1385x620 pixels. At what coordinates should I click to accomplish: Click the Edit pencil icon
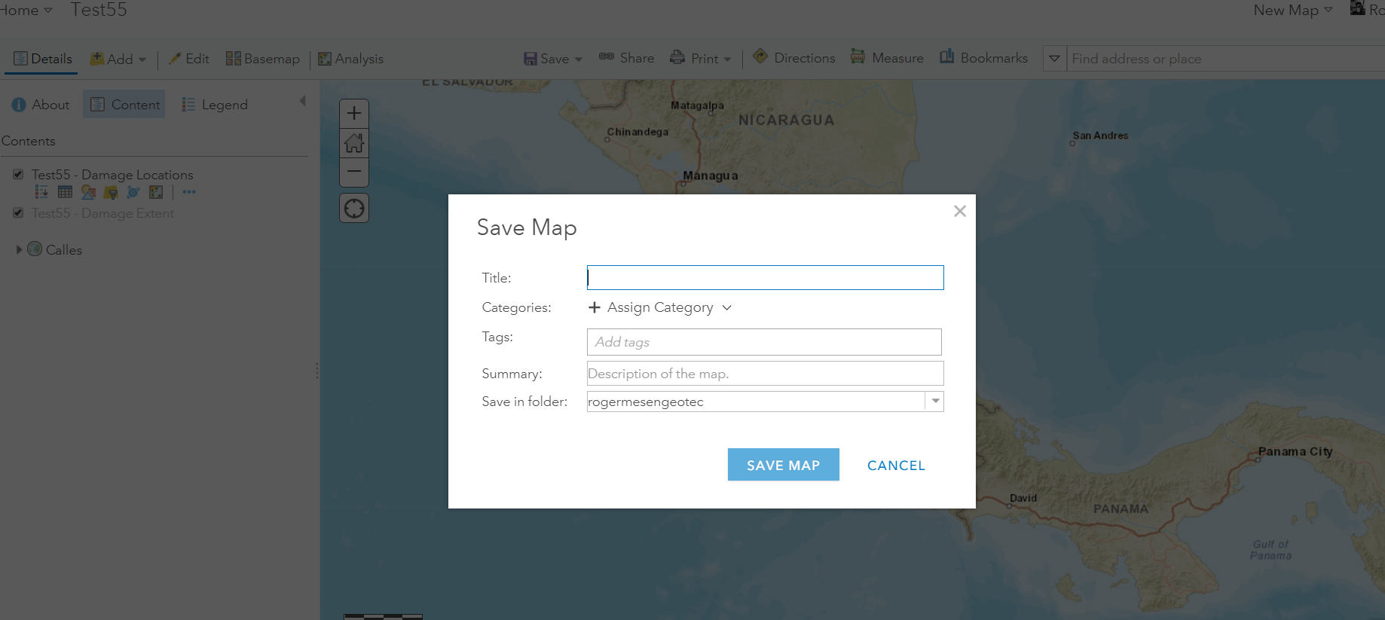pyautogui.click(x=175, y=58)
